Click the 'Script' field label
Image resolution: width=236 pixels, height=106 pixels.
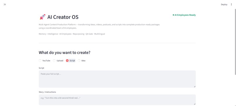point(41,68)
